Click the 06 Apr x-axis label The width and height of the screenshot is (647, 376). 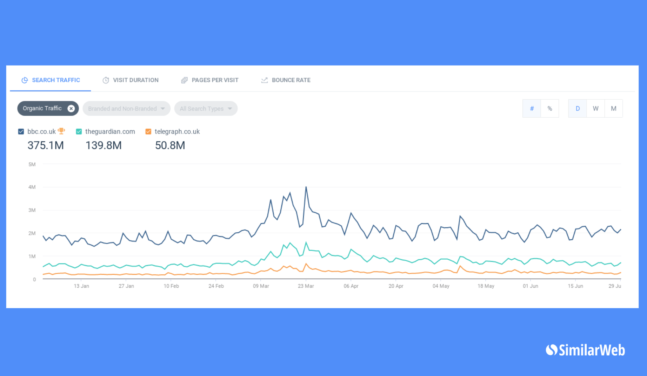351,286
